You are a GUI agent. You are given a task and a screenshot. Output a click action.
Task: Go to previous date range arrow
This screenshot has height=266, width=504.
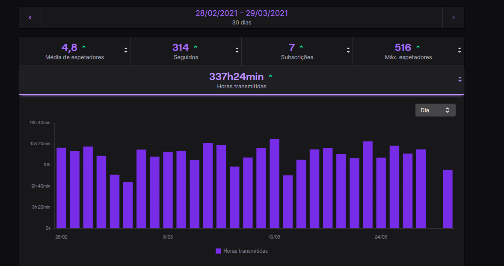[x=30, y=18]
